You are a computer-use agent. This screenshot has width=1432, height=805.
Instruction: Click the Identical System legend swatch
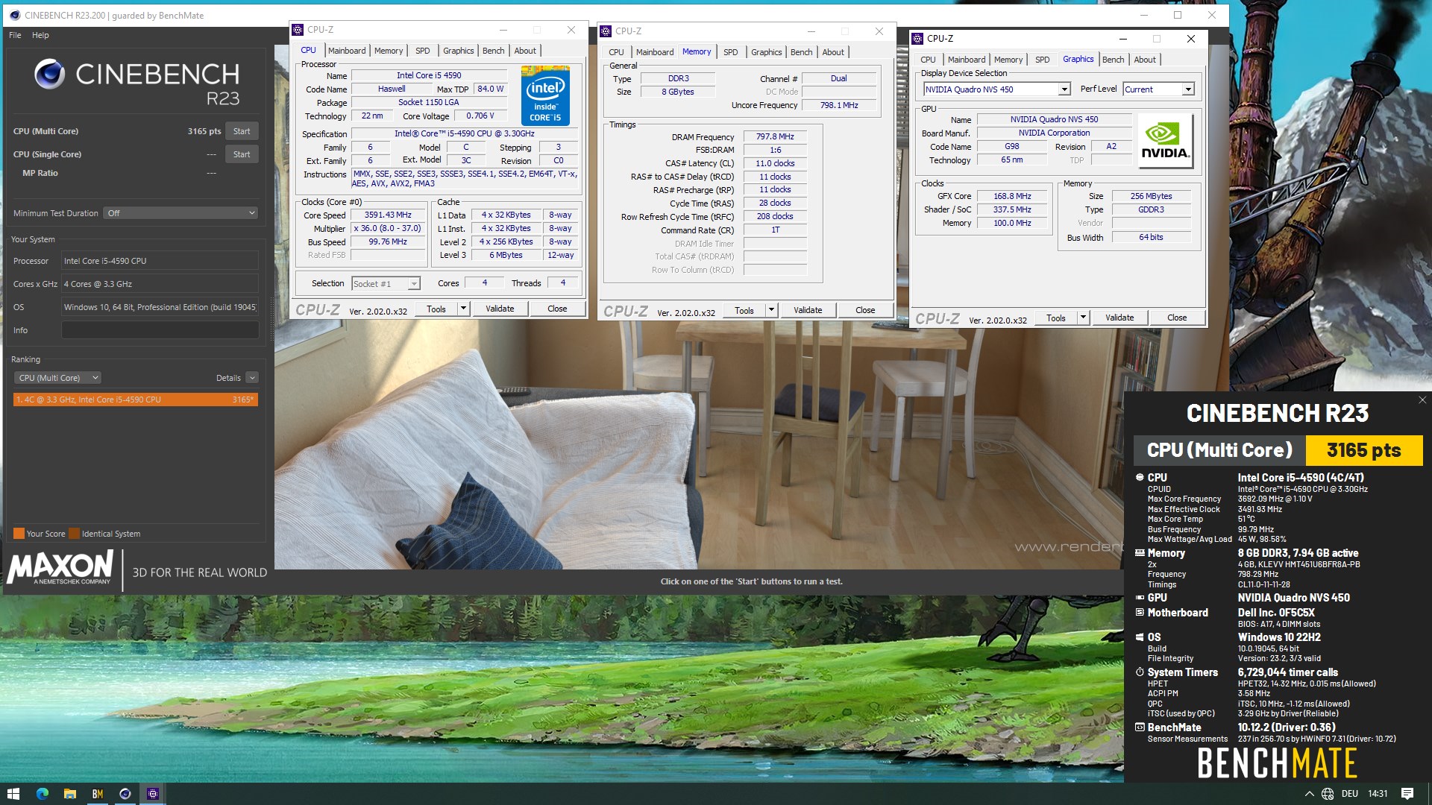point(74,534)
